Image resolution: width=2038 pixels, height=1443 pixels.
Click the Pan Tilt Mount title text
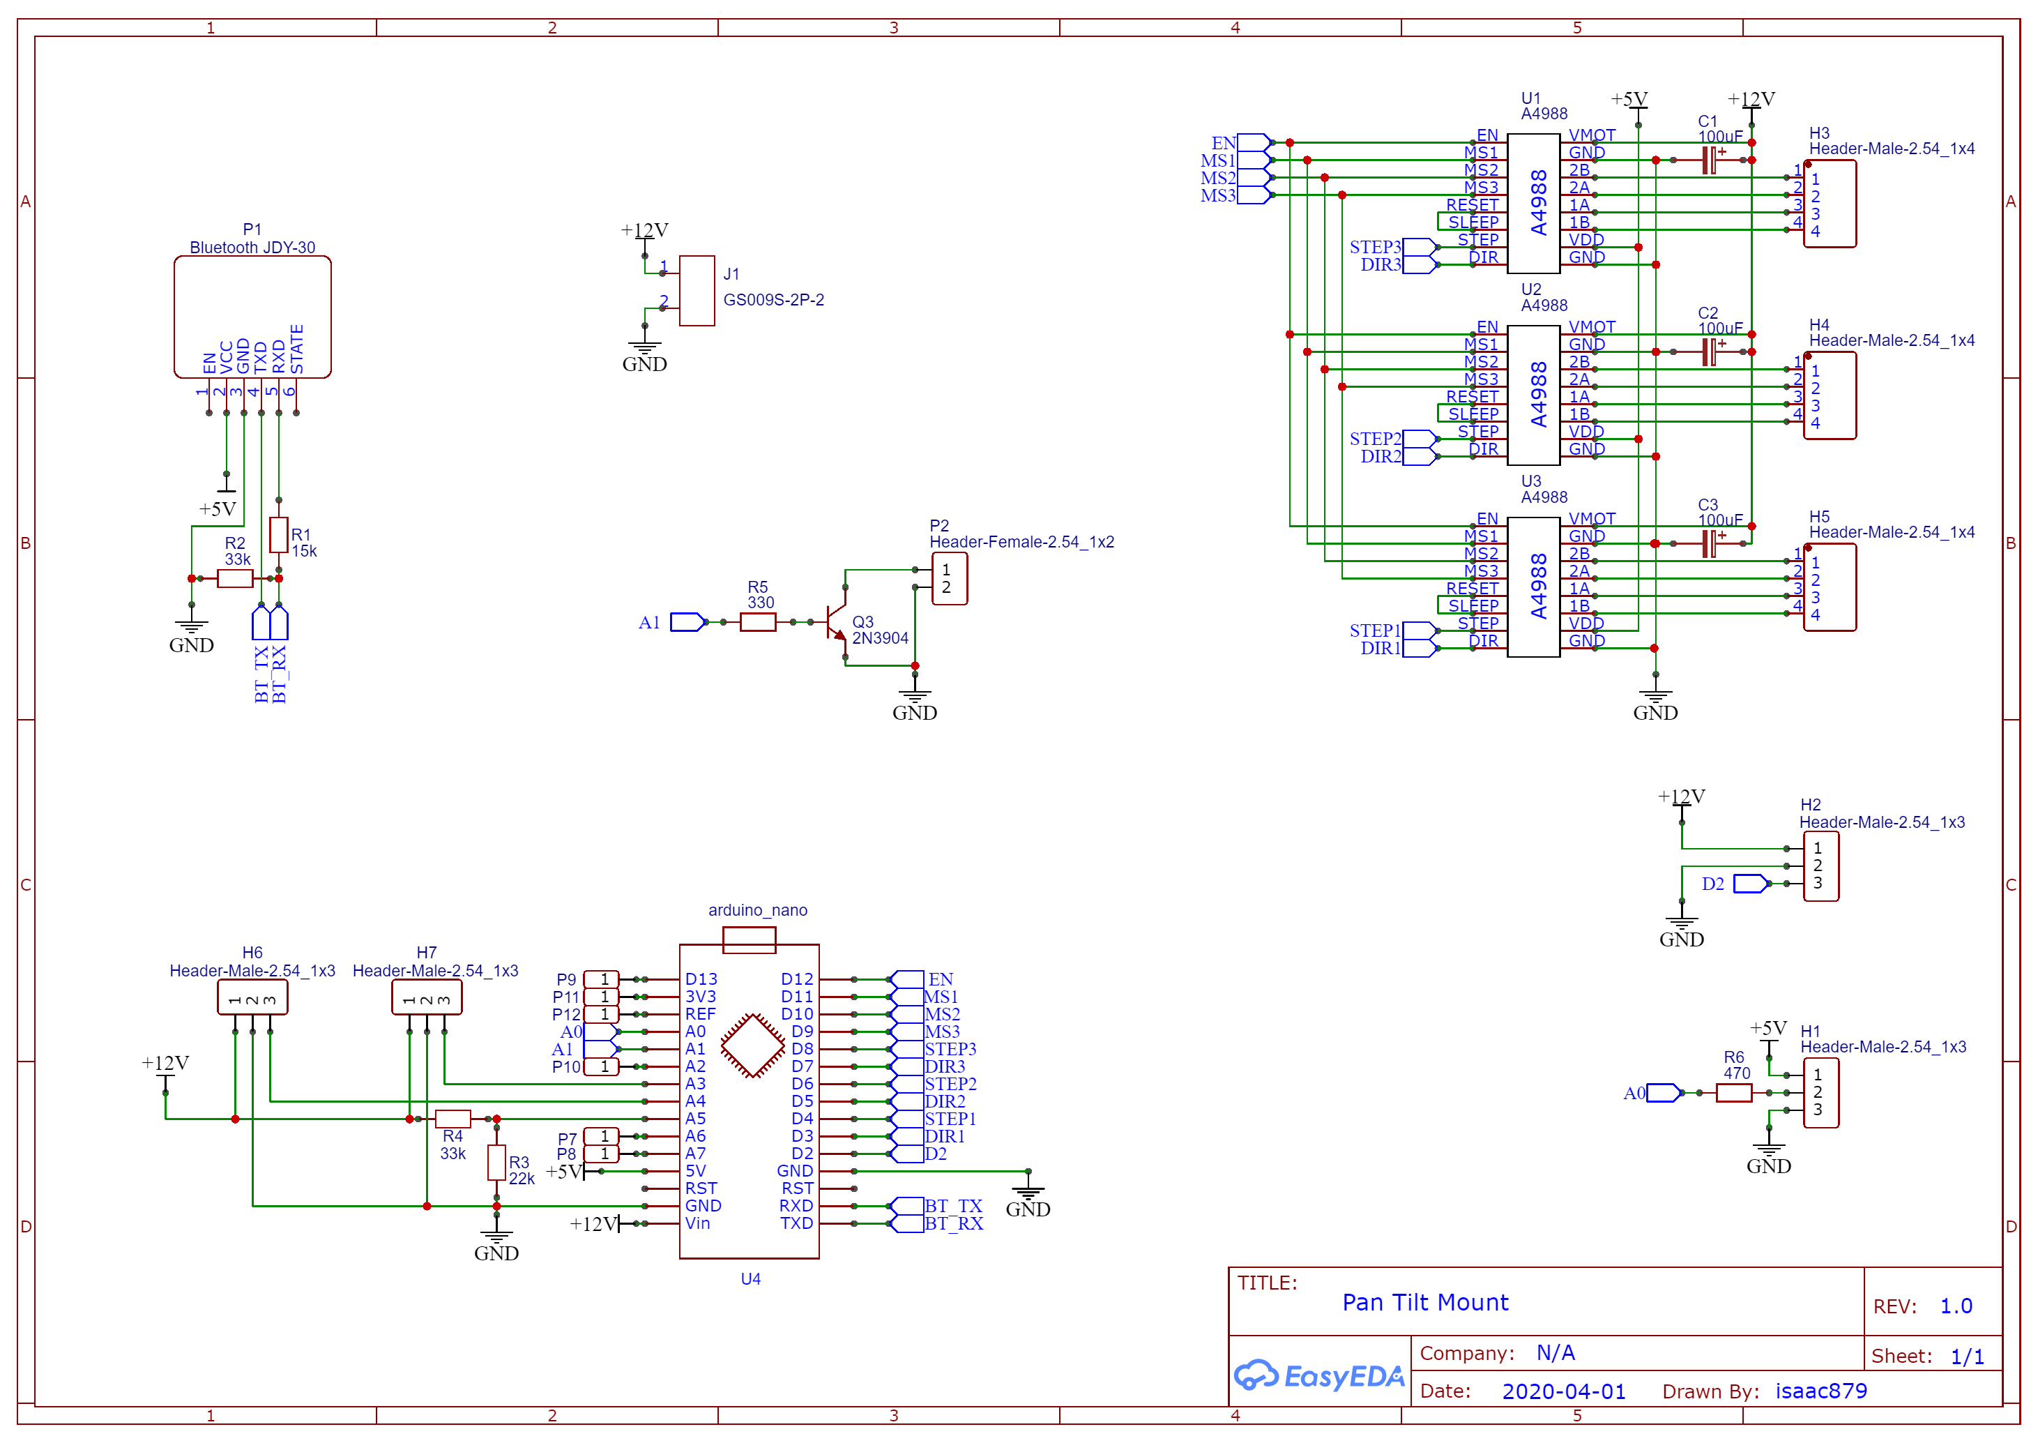click(x=1424, y=1303)
